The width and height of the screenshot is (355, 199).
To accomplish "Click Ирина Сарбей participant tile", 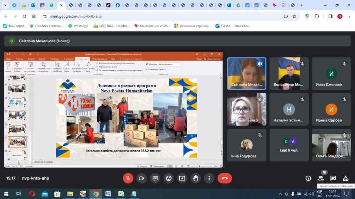I will tap(331, 109).
